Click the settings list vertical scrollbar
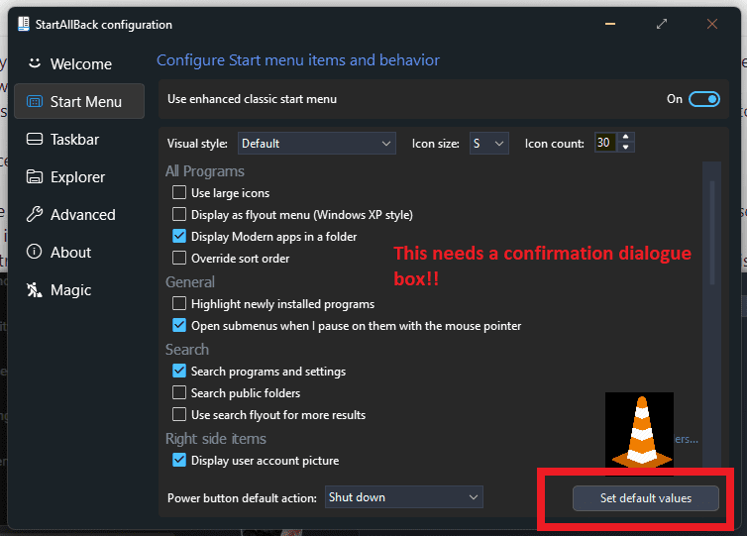 tap(712, 233)
